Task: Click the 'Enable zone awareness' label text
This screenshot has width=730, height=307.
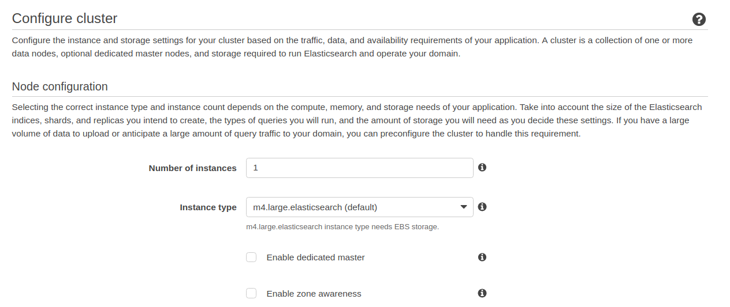Action: click(x=314, y=294)
